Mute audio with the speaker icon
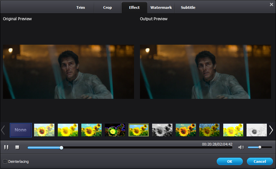Viewport: 276px width, 169px height. [x=241, y=147]
